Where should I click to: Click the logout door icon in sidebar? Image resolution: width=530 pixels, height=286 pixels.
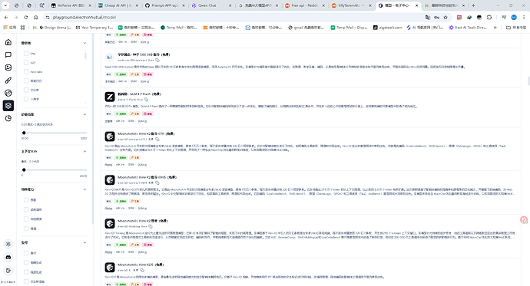point(8,270)
